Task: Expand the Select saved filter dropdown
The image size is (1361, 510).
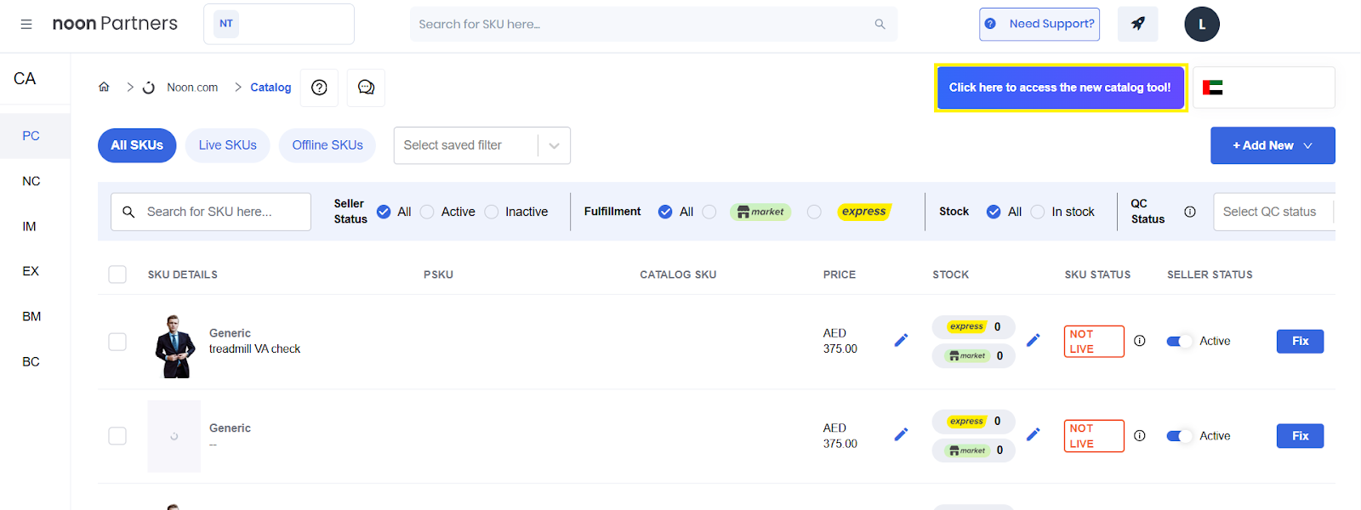Action: tap(482, 145)
